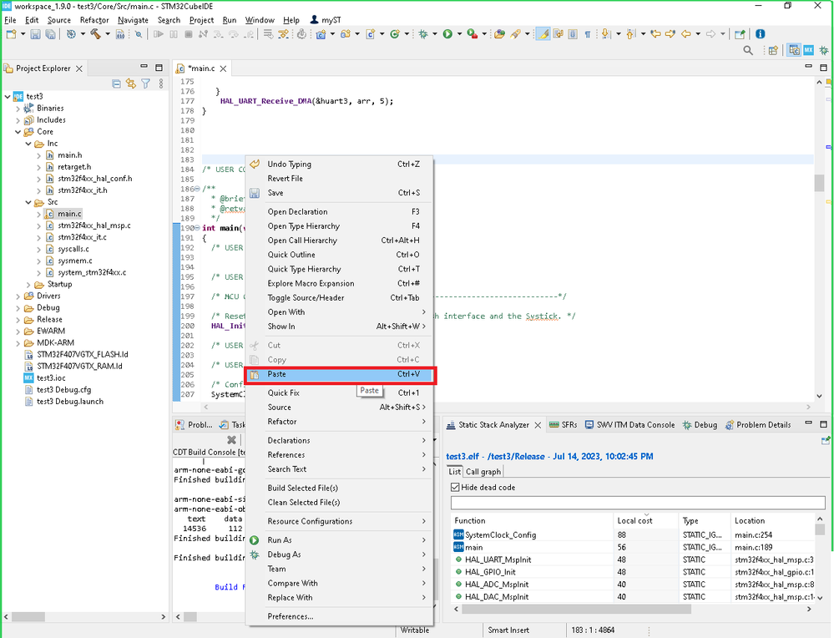The width and height of the screenshot is (834, 638).
Task: Open the dropdown arrow beside the Build hammer
Action: [107, 34]
